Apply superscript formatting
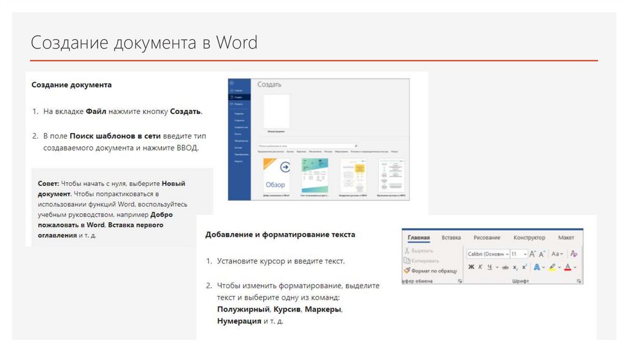The image size is (628, 352). [524, 267]
